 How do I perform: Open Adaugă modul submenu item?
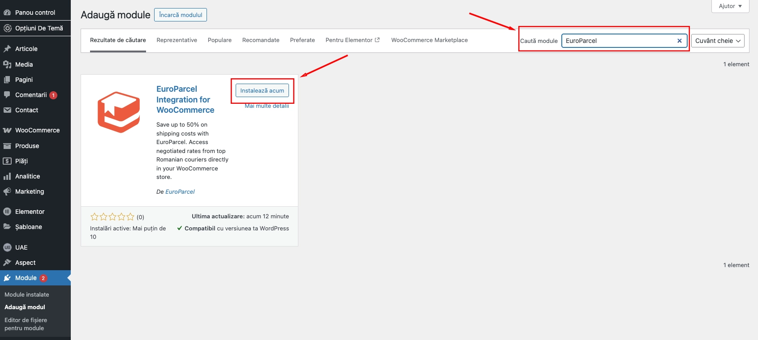click(25, 307)
